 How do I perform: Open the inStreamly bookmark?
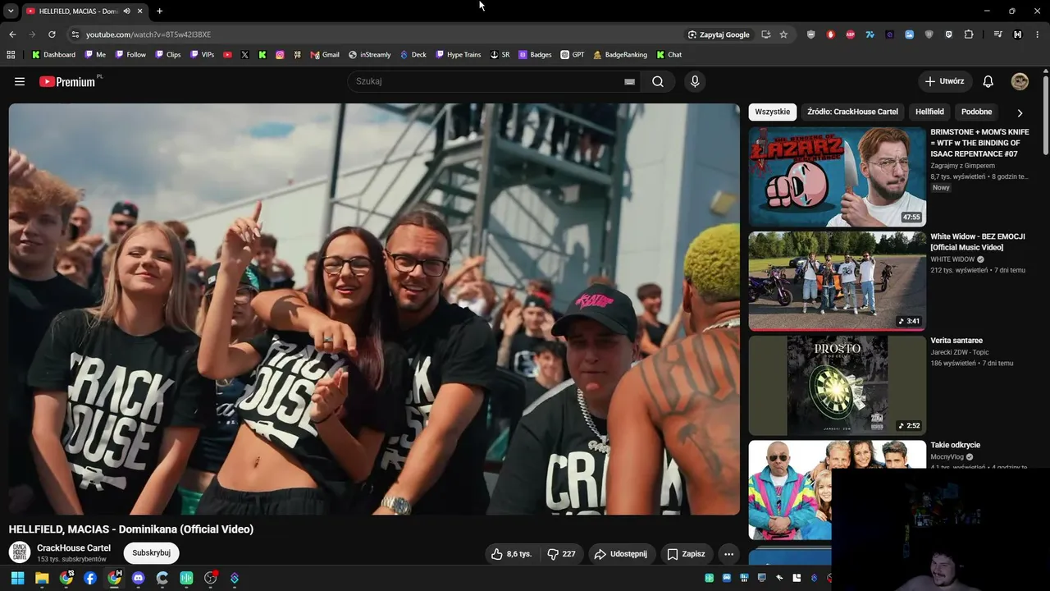point(369,55)
